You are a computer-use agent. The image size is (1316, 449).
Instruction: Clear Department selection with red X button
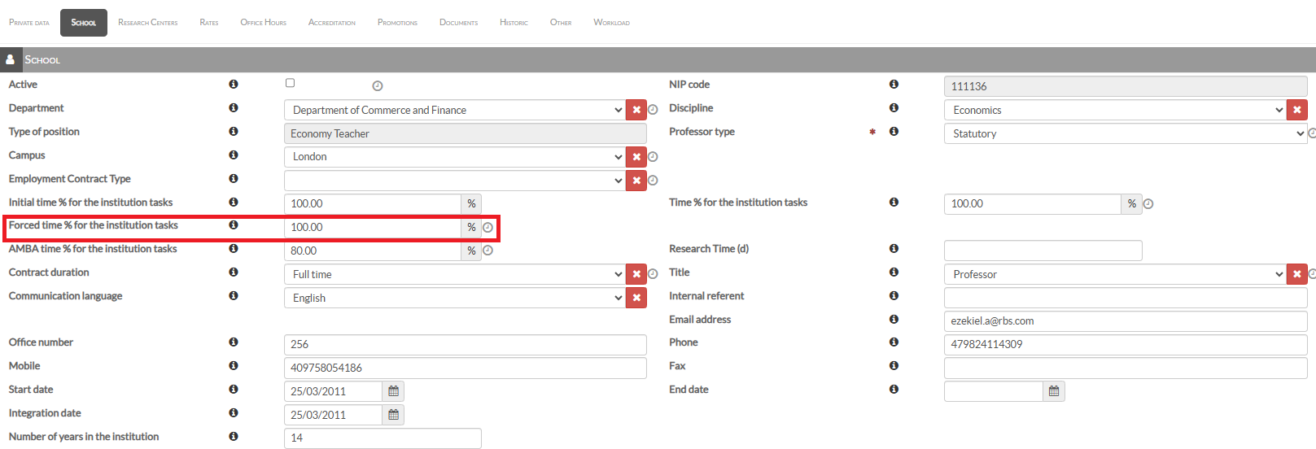coord(636,110)
